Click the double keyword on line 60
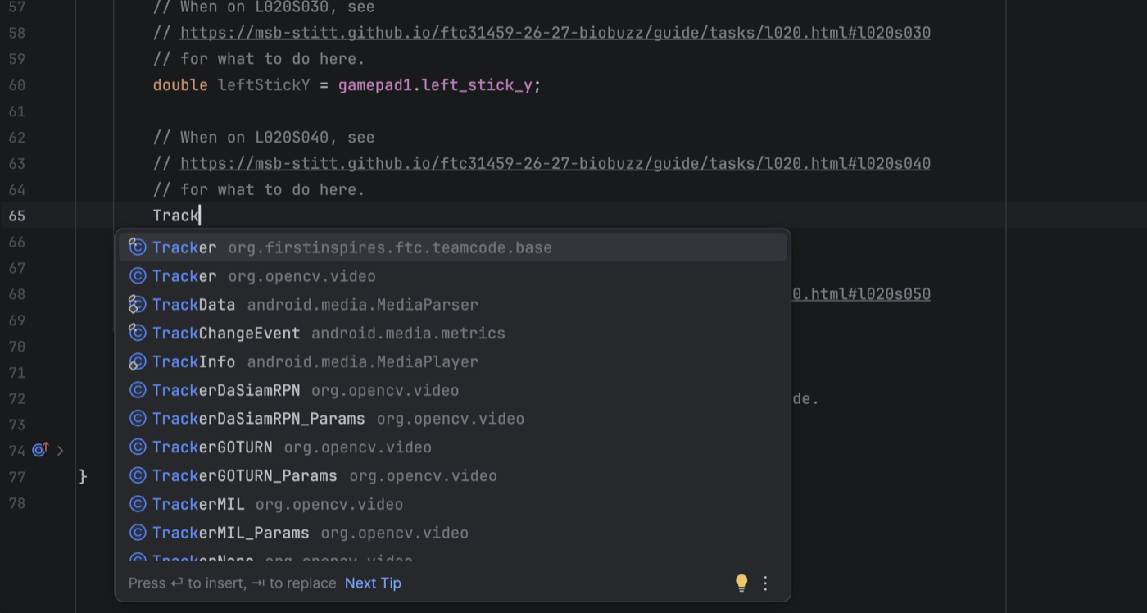 click(x=180, y=85)
